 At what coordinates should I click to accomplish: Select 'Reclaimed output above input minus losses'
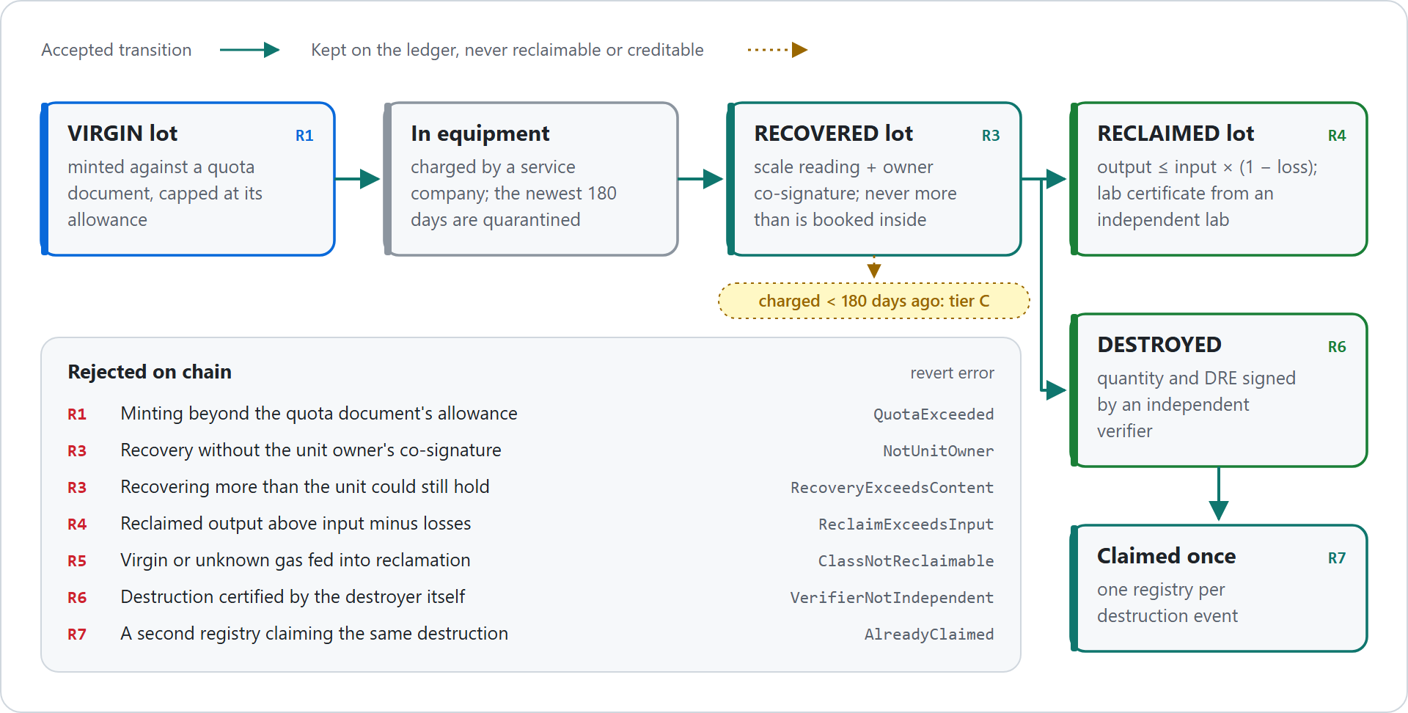[296, 524]
